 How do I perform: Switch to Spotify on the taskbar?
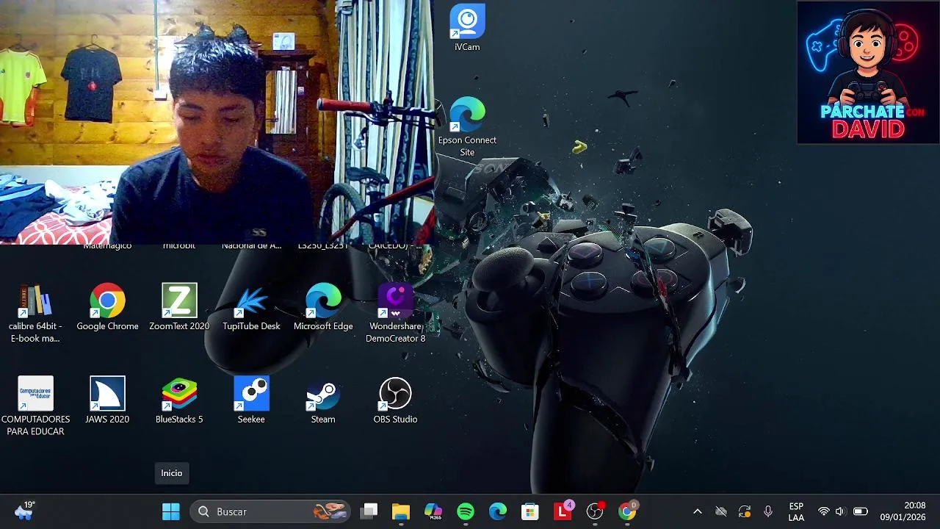click(x=466, y=511)
